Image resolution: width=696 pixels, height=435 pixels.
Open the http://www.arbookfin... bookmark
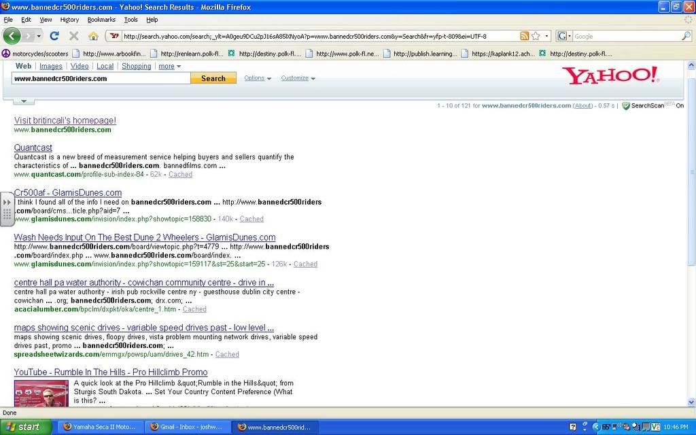109,54
